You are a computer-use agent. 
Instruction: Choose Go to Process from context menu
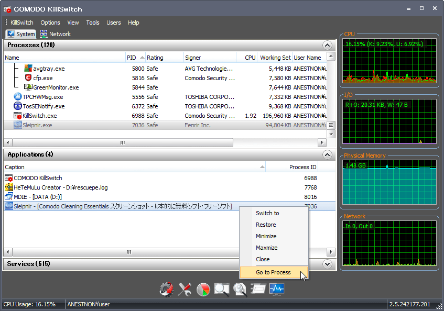pyautogui.click(x=274, y=272)
